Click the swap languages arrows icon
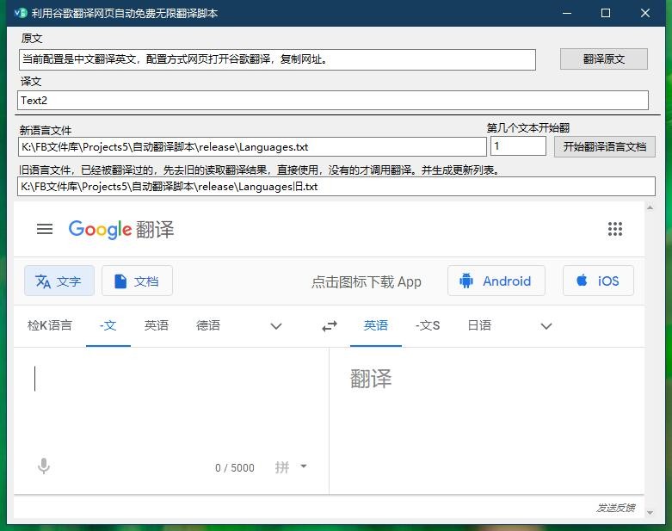This screenshot has height=531, width=672. pos(330,326)
